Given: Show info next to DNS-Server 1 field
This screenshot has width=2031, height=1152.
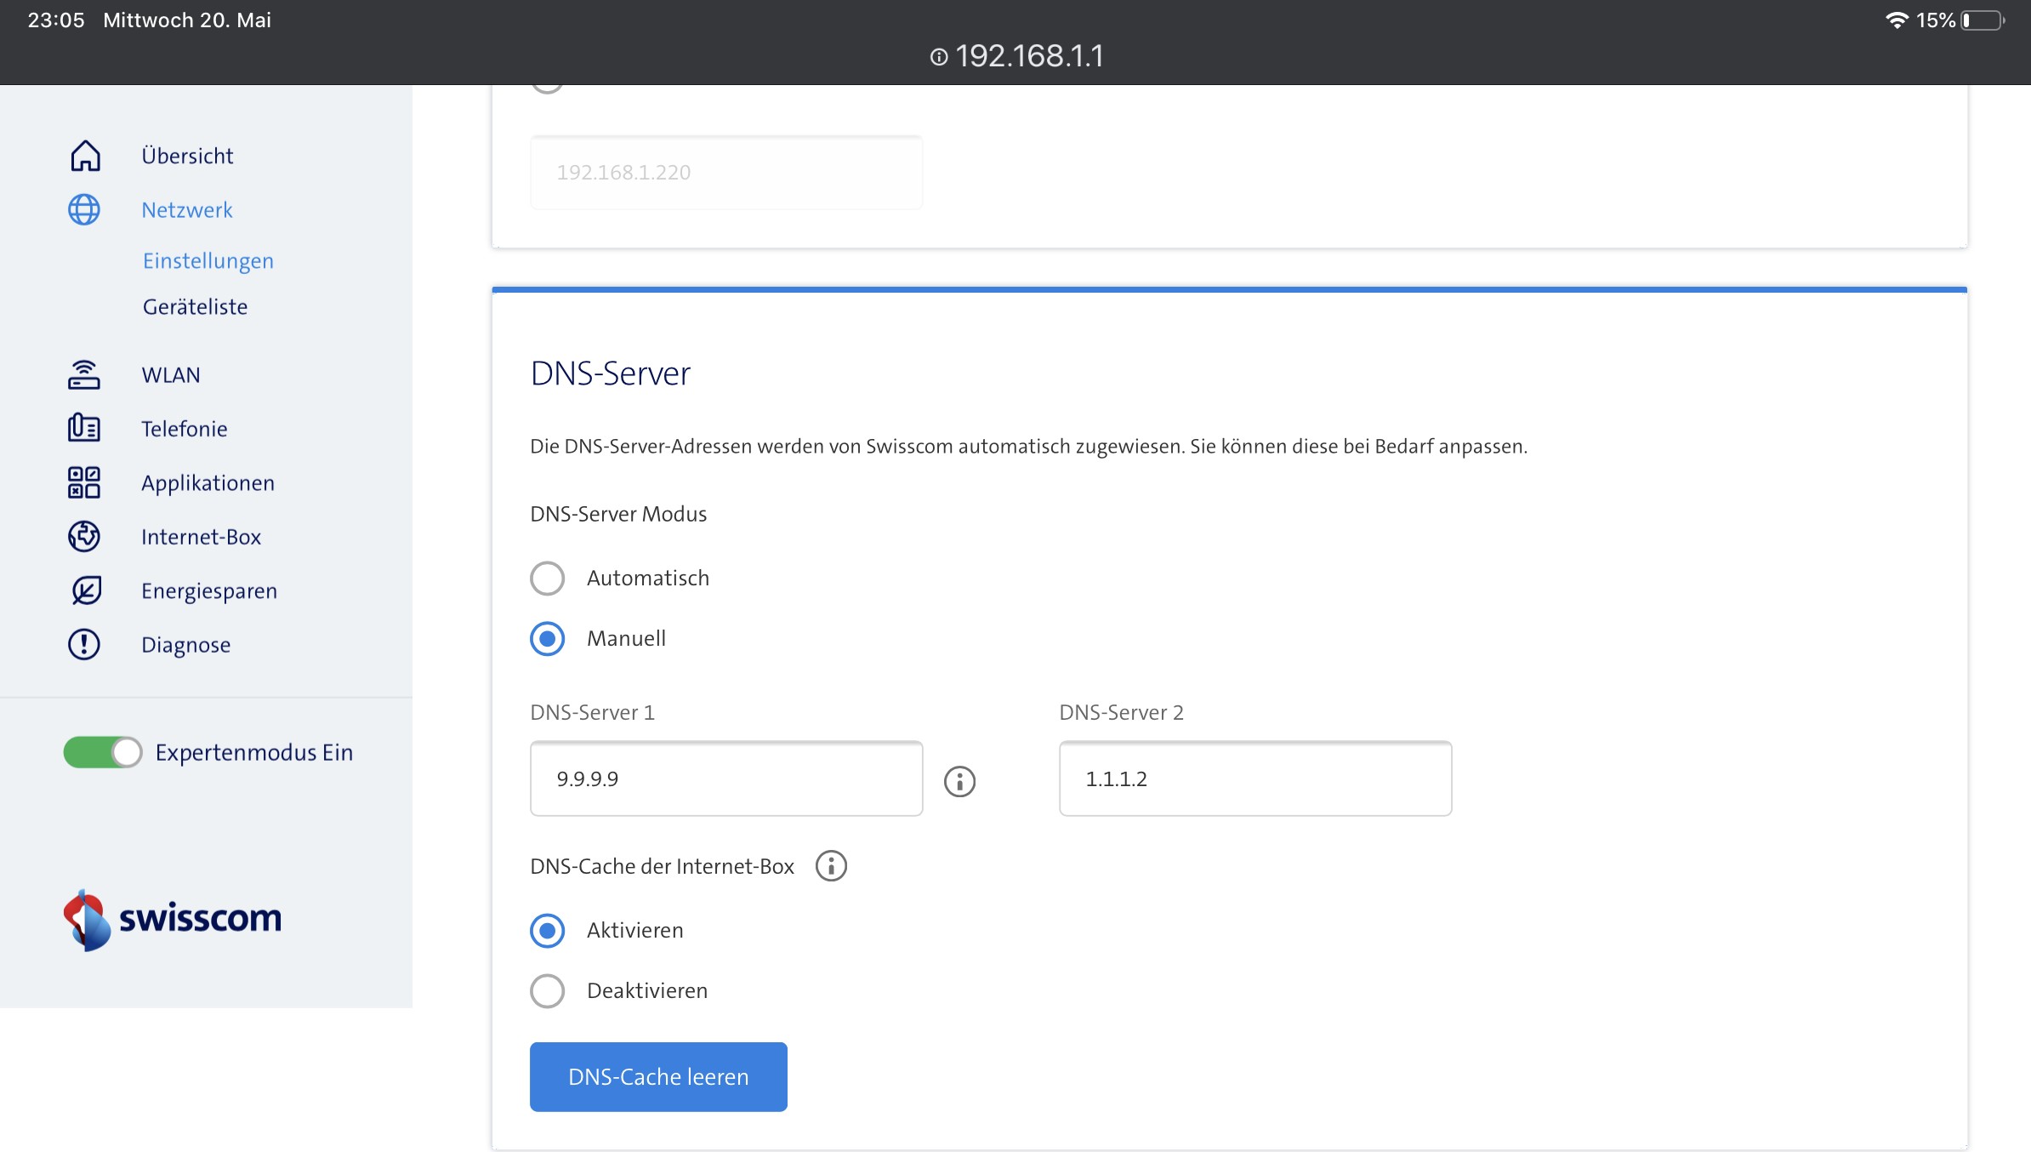Looking at the screenshot, I should [959, 780].
